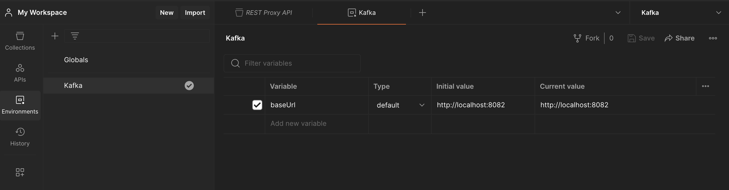
Task: Focus the Filter variables search field
Action: (292, 63)
